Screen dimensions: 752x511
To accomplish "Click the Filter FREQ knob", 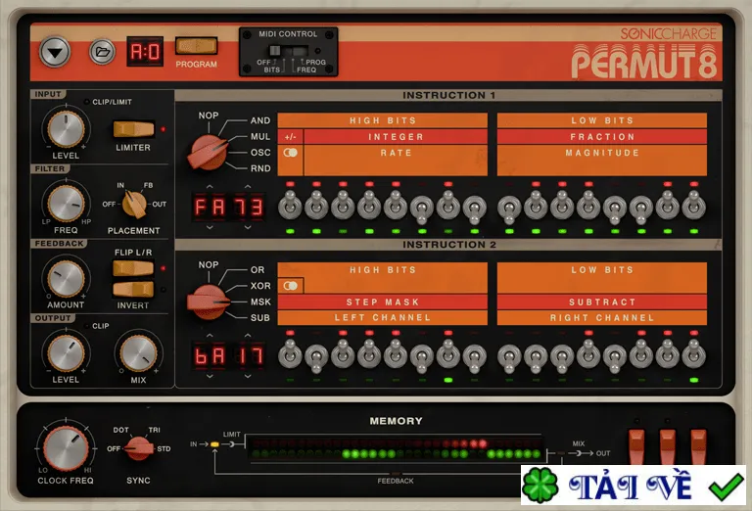I will tap(67, 204).
